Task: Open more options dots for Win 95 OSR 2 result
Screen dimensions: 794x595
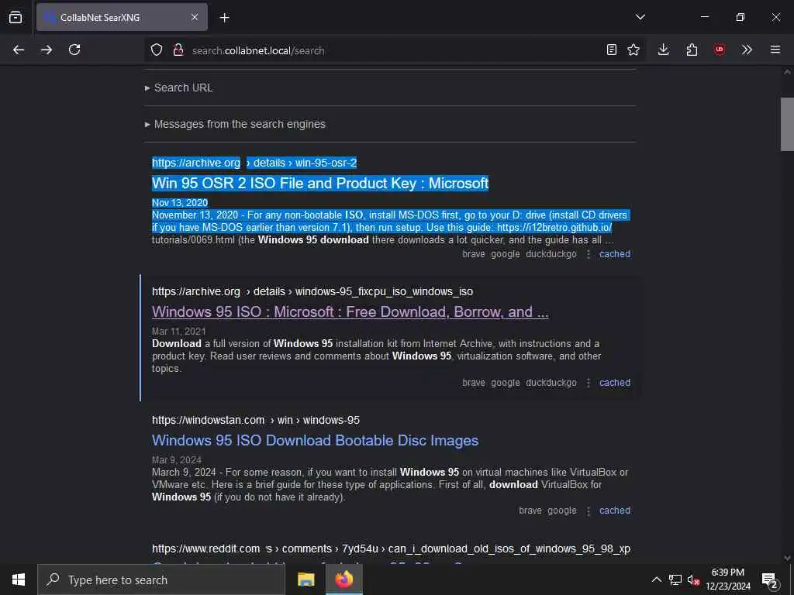Action: 589,254
